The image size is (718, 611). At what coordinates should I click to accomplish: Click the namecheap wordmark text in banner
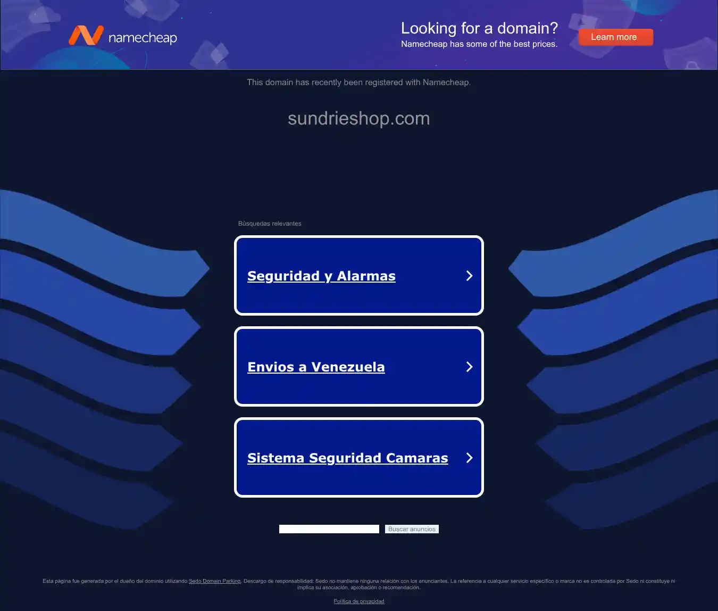pos(143,38)
